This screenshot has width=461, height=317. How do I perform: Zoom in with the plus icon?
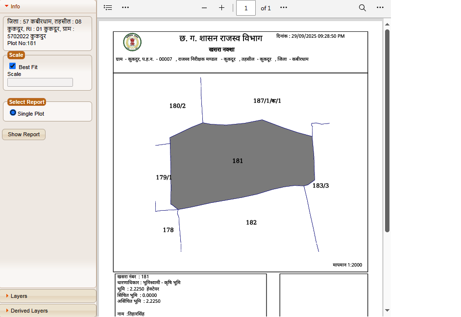(221, 8)
